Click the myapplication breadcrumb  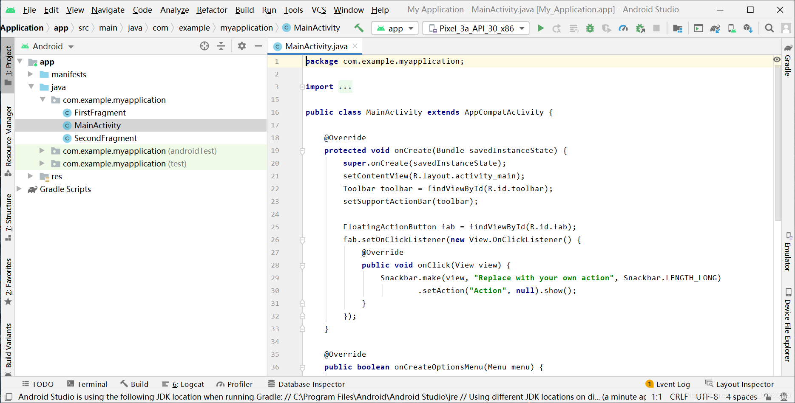coord(246,28)
